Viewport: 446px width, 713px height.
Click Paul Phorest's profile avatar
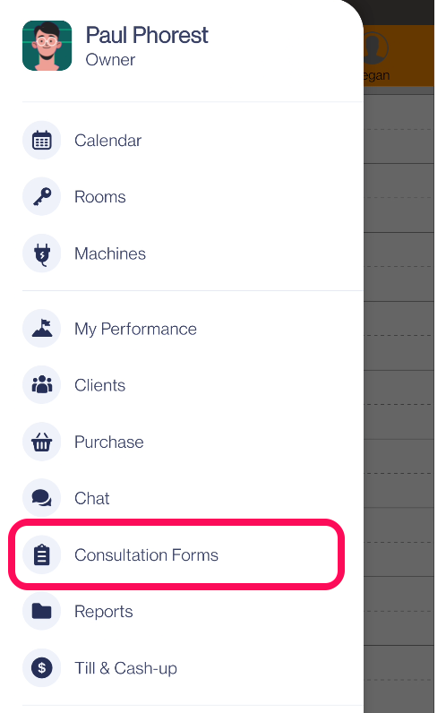tap(47, 46)
